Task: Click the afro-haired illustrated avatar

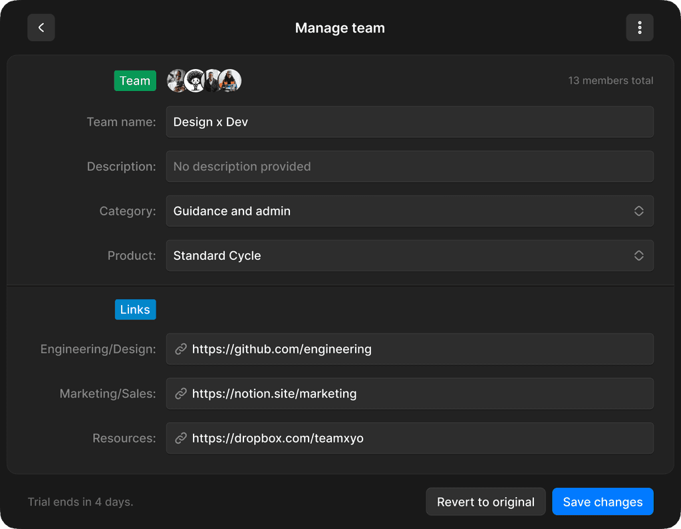Action: click(x=195, y=80)
